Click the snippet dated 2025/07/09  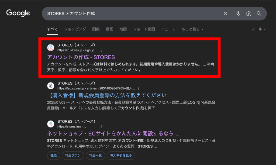click(x=131, y=105)
